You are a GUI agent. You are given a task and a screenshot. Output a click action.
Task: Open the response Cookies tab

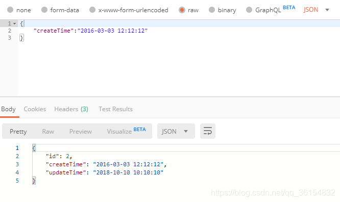tap(35, 109)
